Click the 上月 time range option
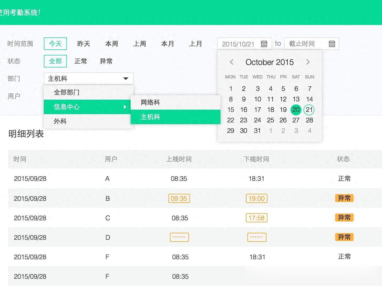This screenshot has height=288, width=382. coord(195,44)
